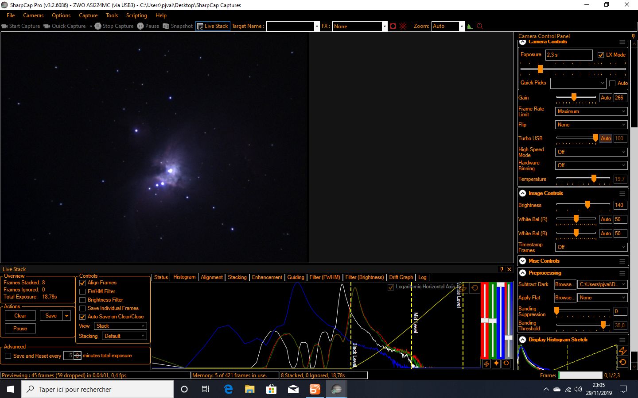
Task: Toggle Auto Save on Clear/Close checkbox
Action: coord(82,317)
